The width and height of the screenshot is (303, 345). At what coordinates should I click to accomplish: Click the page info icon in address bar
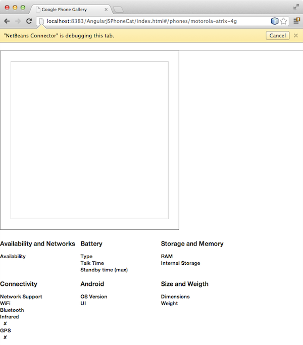[x=42, y=21]
